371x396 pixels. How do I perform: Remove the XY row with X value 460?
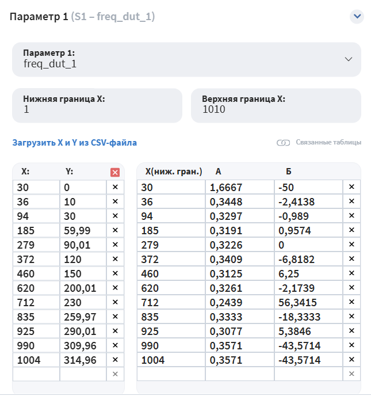(115, 273)
